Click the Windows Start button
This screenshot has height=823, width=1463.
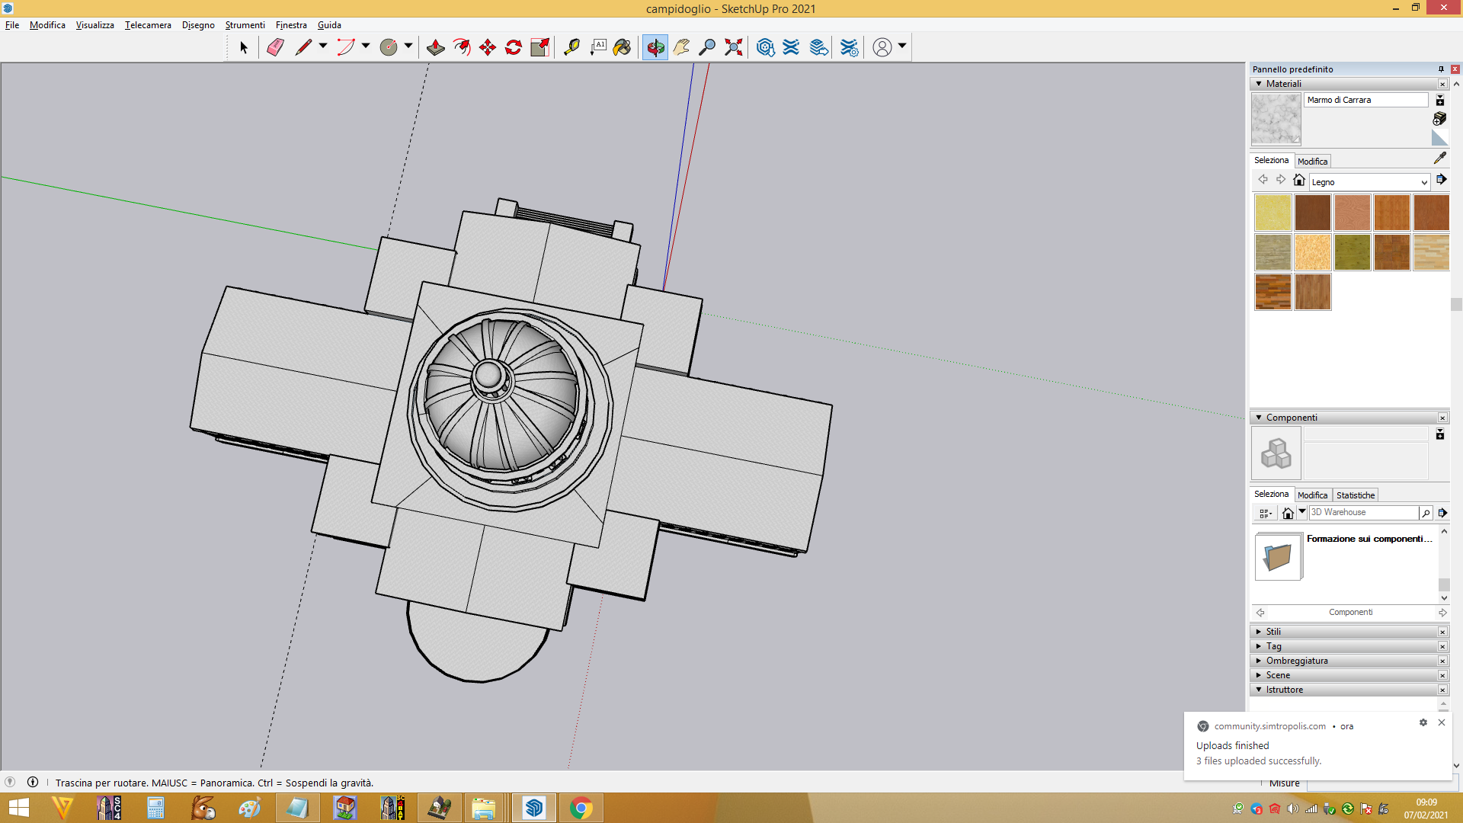click(19, 808)
